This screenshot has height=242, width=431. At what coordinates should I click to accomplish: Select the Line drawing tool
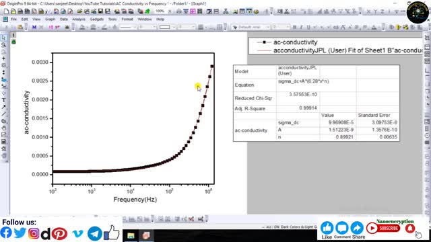point(4,114)
